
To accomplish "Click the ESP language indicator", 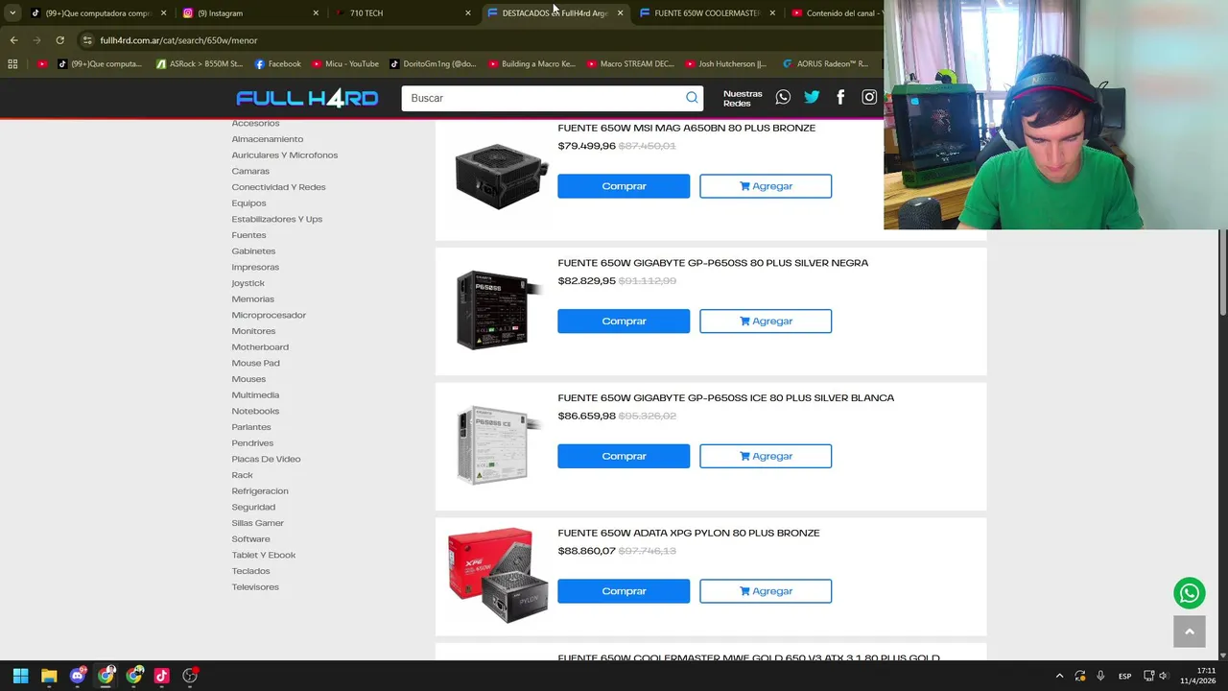I will click(x=1124, y=676).
